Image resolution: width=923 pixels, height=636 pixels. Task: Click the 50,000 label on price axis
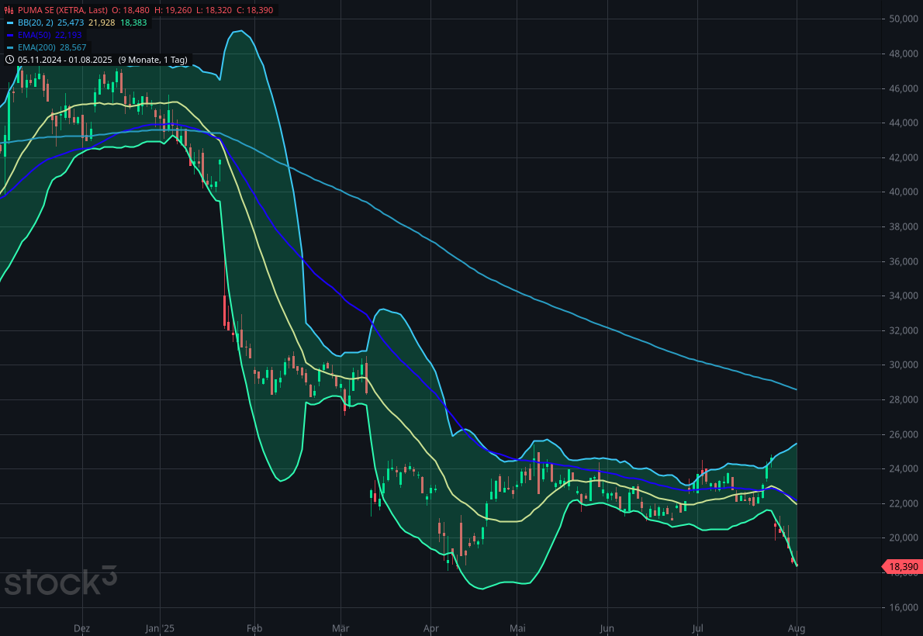pyautogui.click(x=904, y=19)
